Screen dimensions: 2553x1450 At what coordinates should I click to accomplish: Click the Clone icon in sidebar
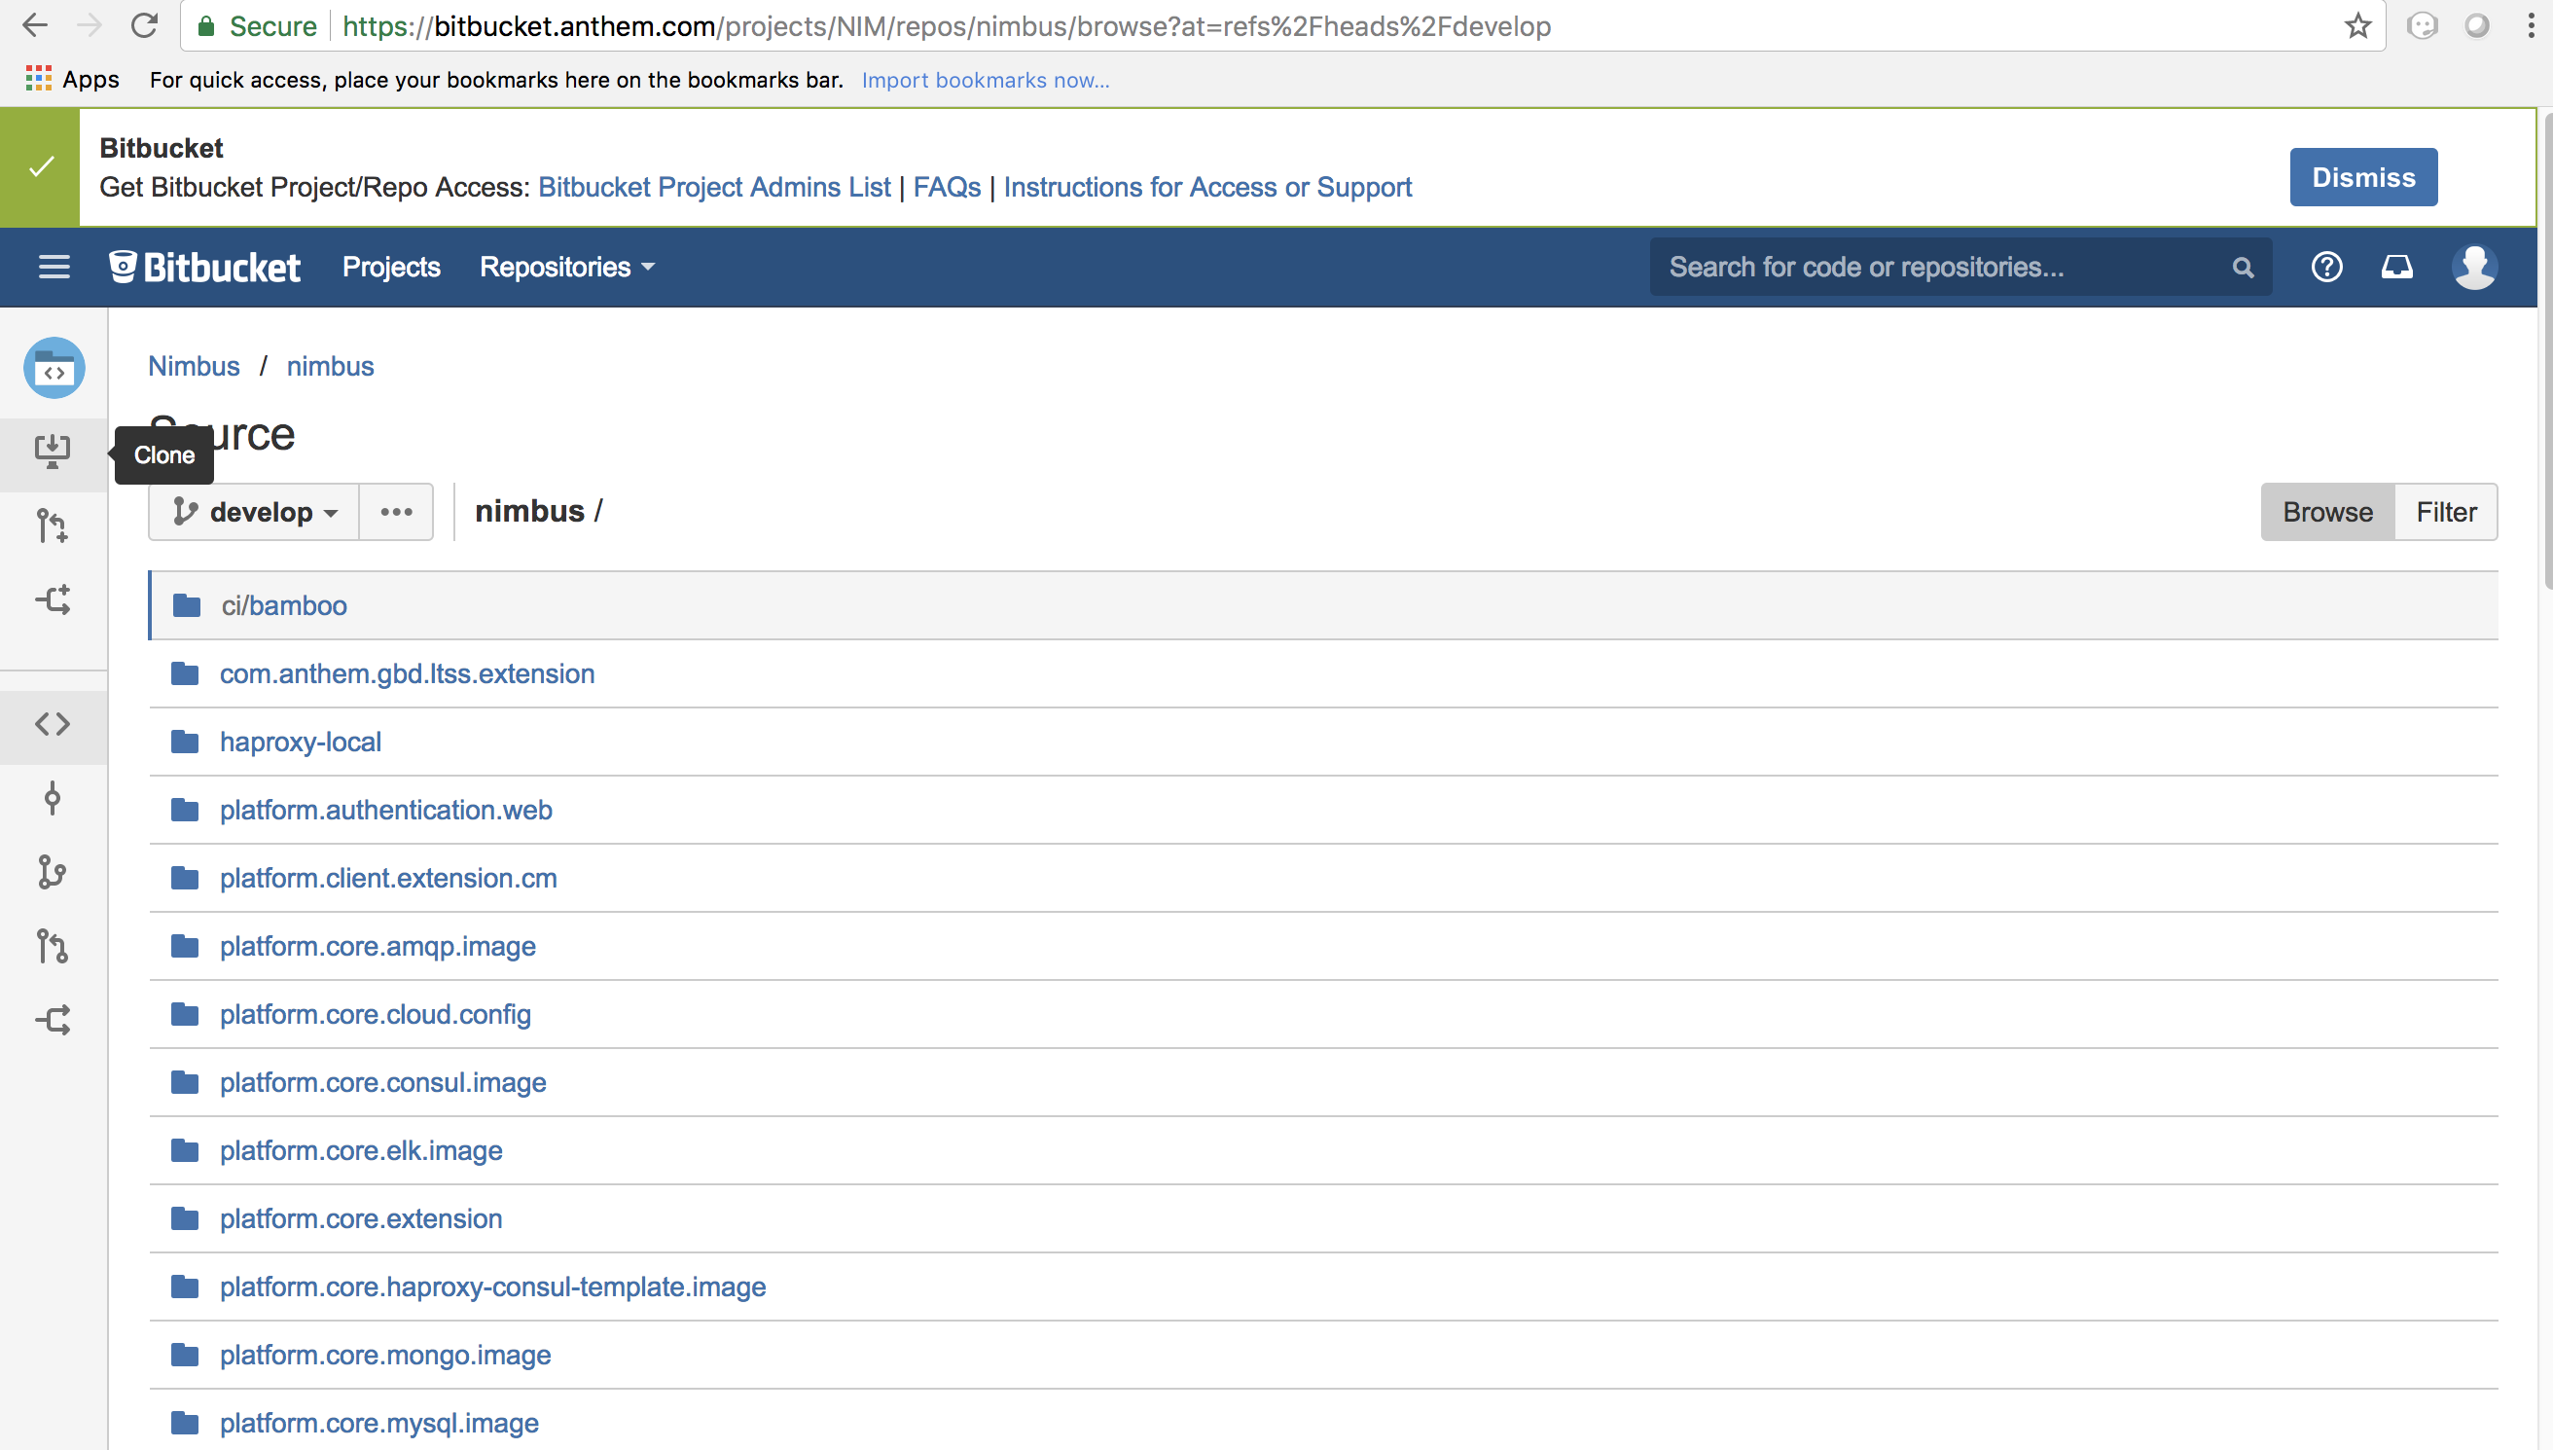(52, 453)
